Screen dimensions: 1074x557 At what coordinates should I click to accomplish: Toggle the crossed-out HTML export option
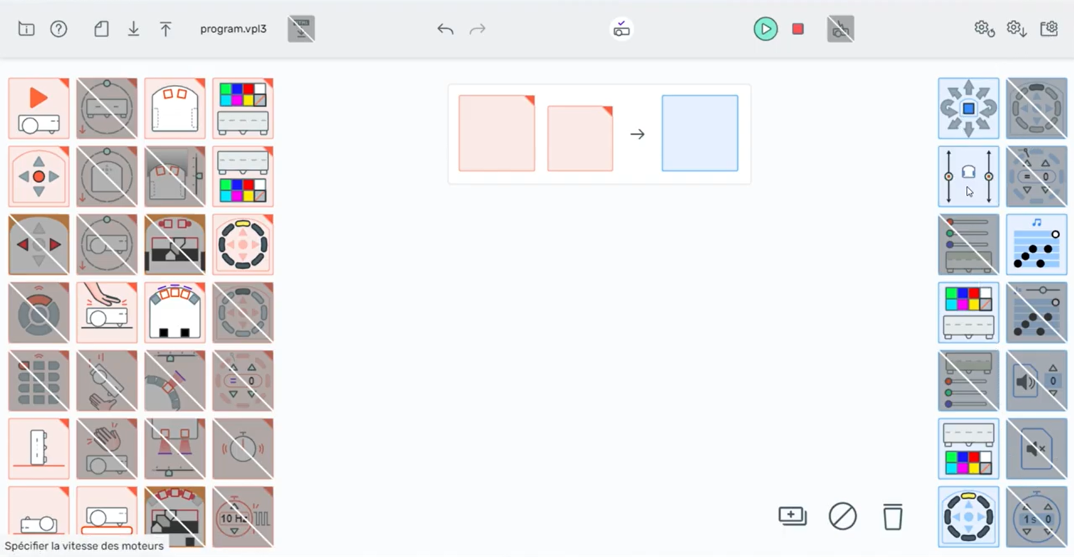[301, 29]
